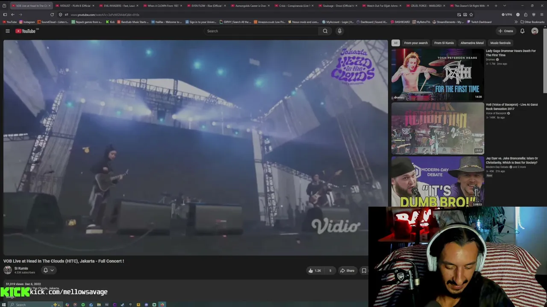The width and height of the screenshot is (547, 307).
Task: Open the tab list dropdown chevron
Action: point(504,6)
